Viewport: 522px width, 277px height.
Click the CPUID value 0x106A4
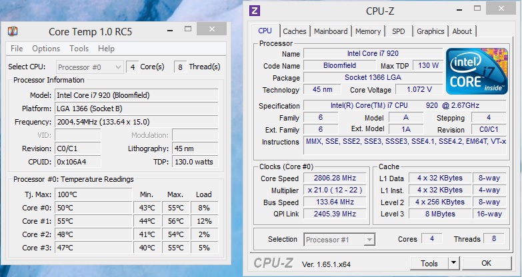[x=78, y=162]
